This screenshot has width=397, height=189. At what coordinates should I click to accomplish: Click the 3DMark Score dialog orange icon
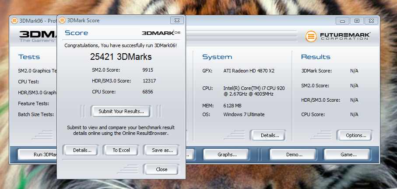62,21
